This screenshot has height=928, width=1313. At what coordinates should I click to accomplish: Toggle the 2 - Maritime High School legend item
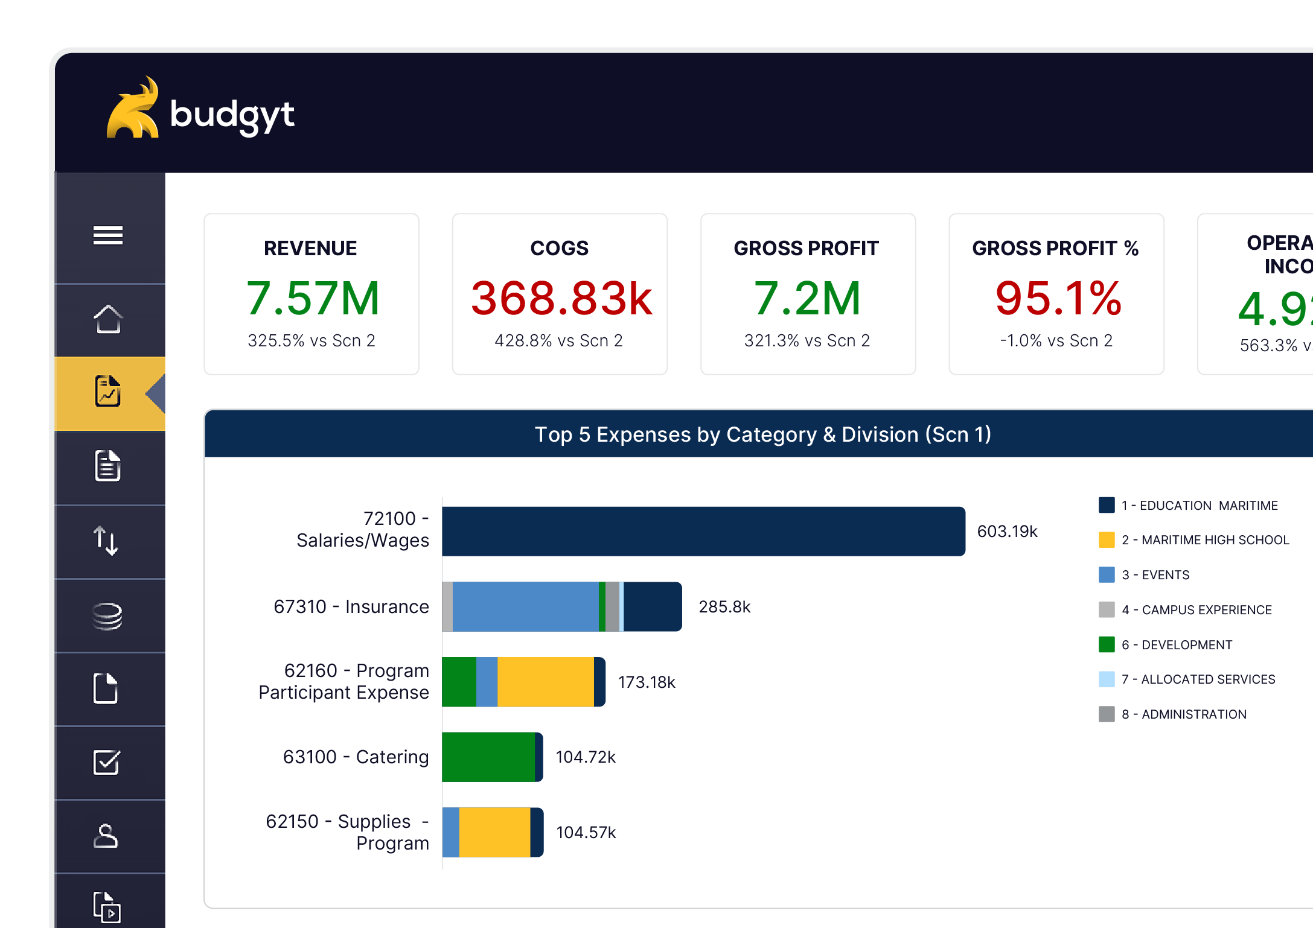(x=1205, y=540)
